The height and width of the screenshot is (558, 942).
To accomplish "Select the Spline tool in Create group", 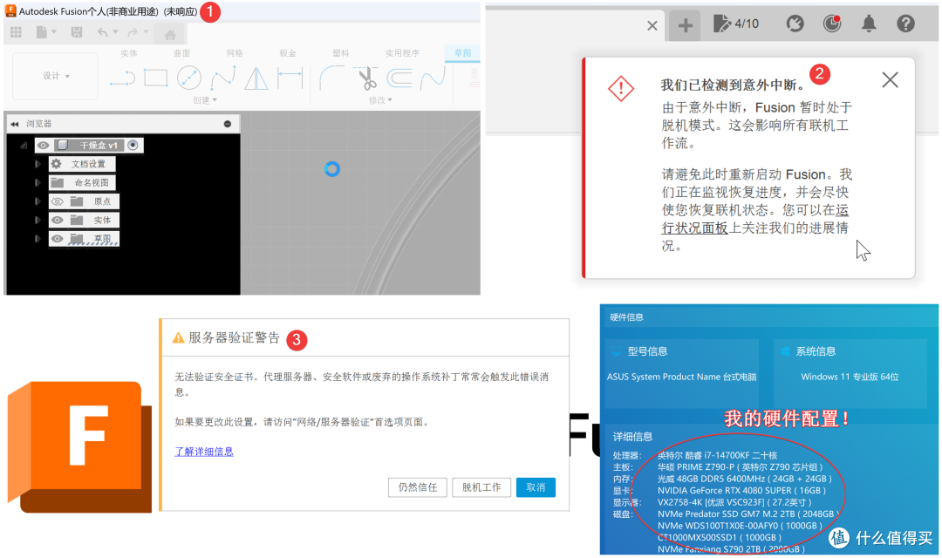I will click(x=223, y=78).
